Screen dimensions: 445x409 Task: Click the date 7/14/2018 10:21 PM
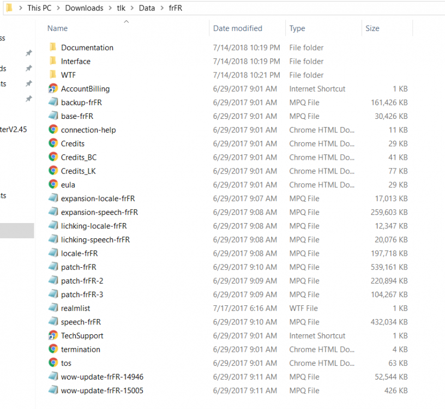pyautogui.click(x=246, y=75)
